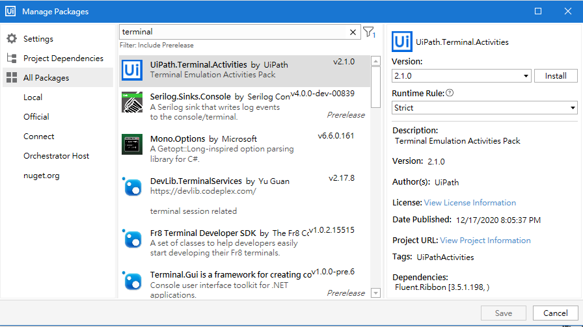Viewport: 583px width, 327px height.
Task: Click the UiPath logo in title bar
Action: 10,11
